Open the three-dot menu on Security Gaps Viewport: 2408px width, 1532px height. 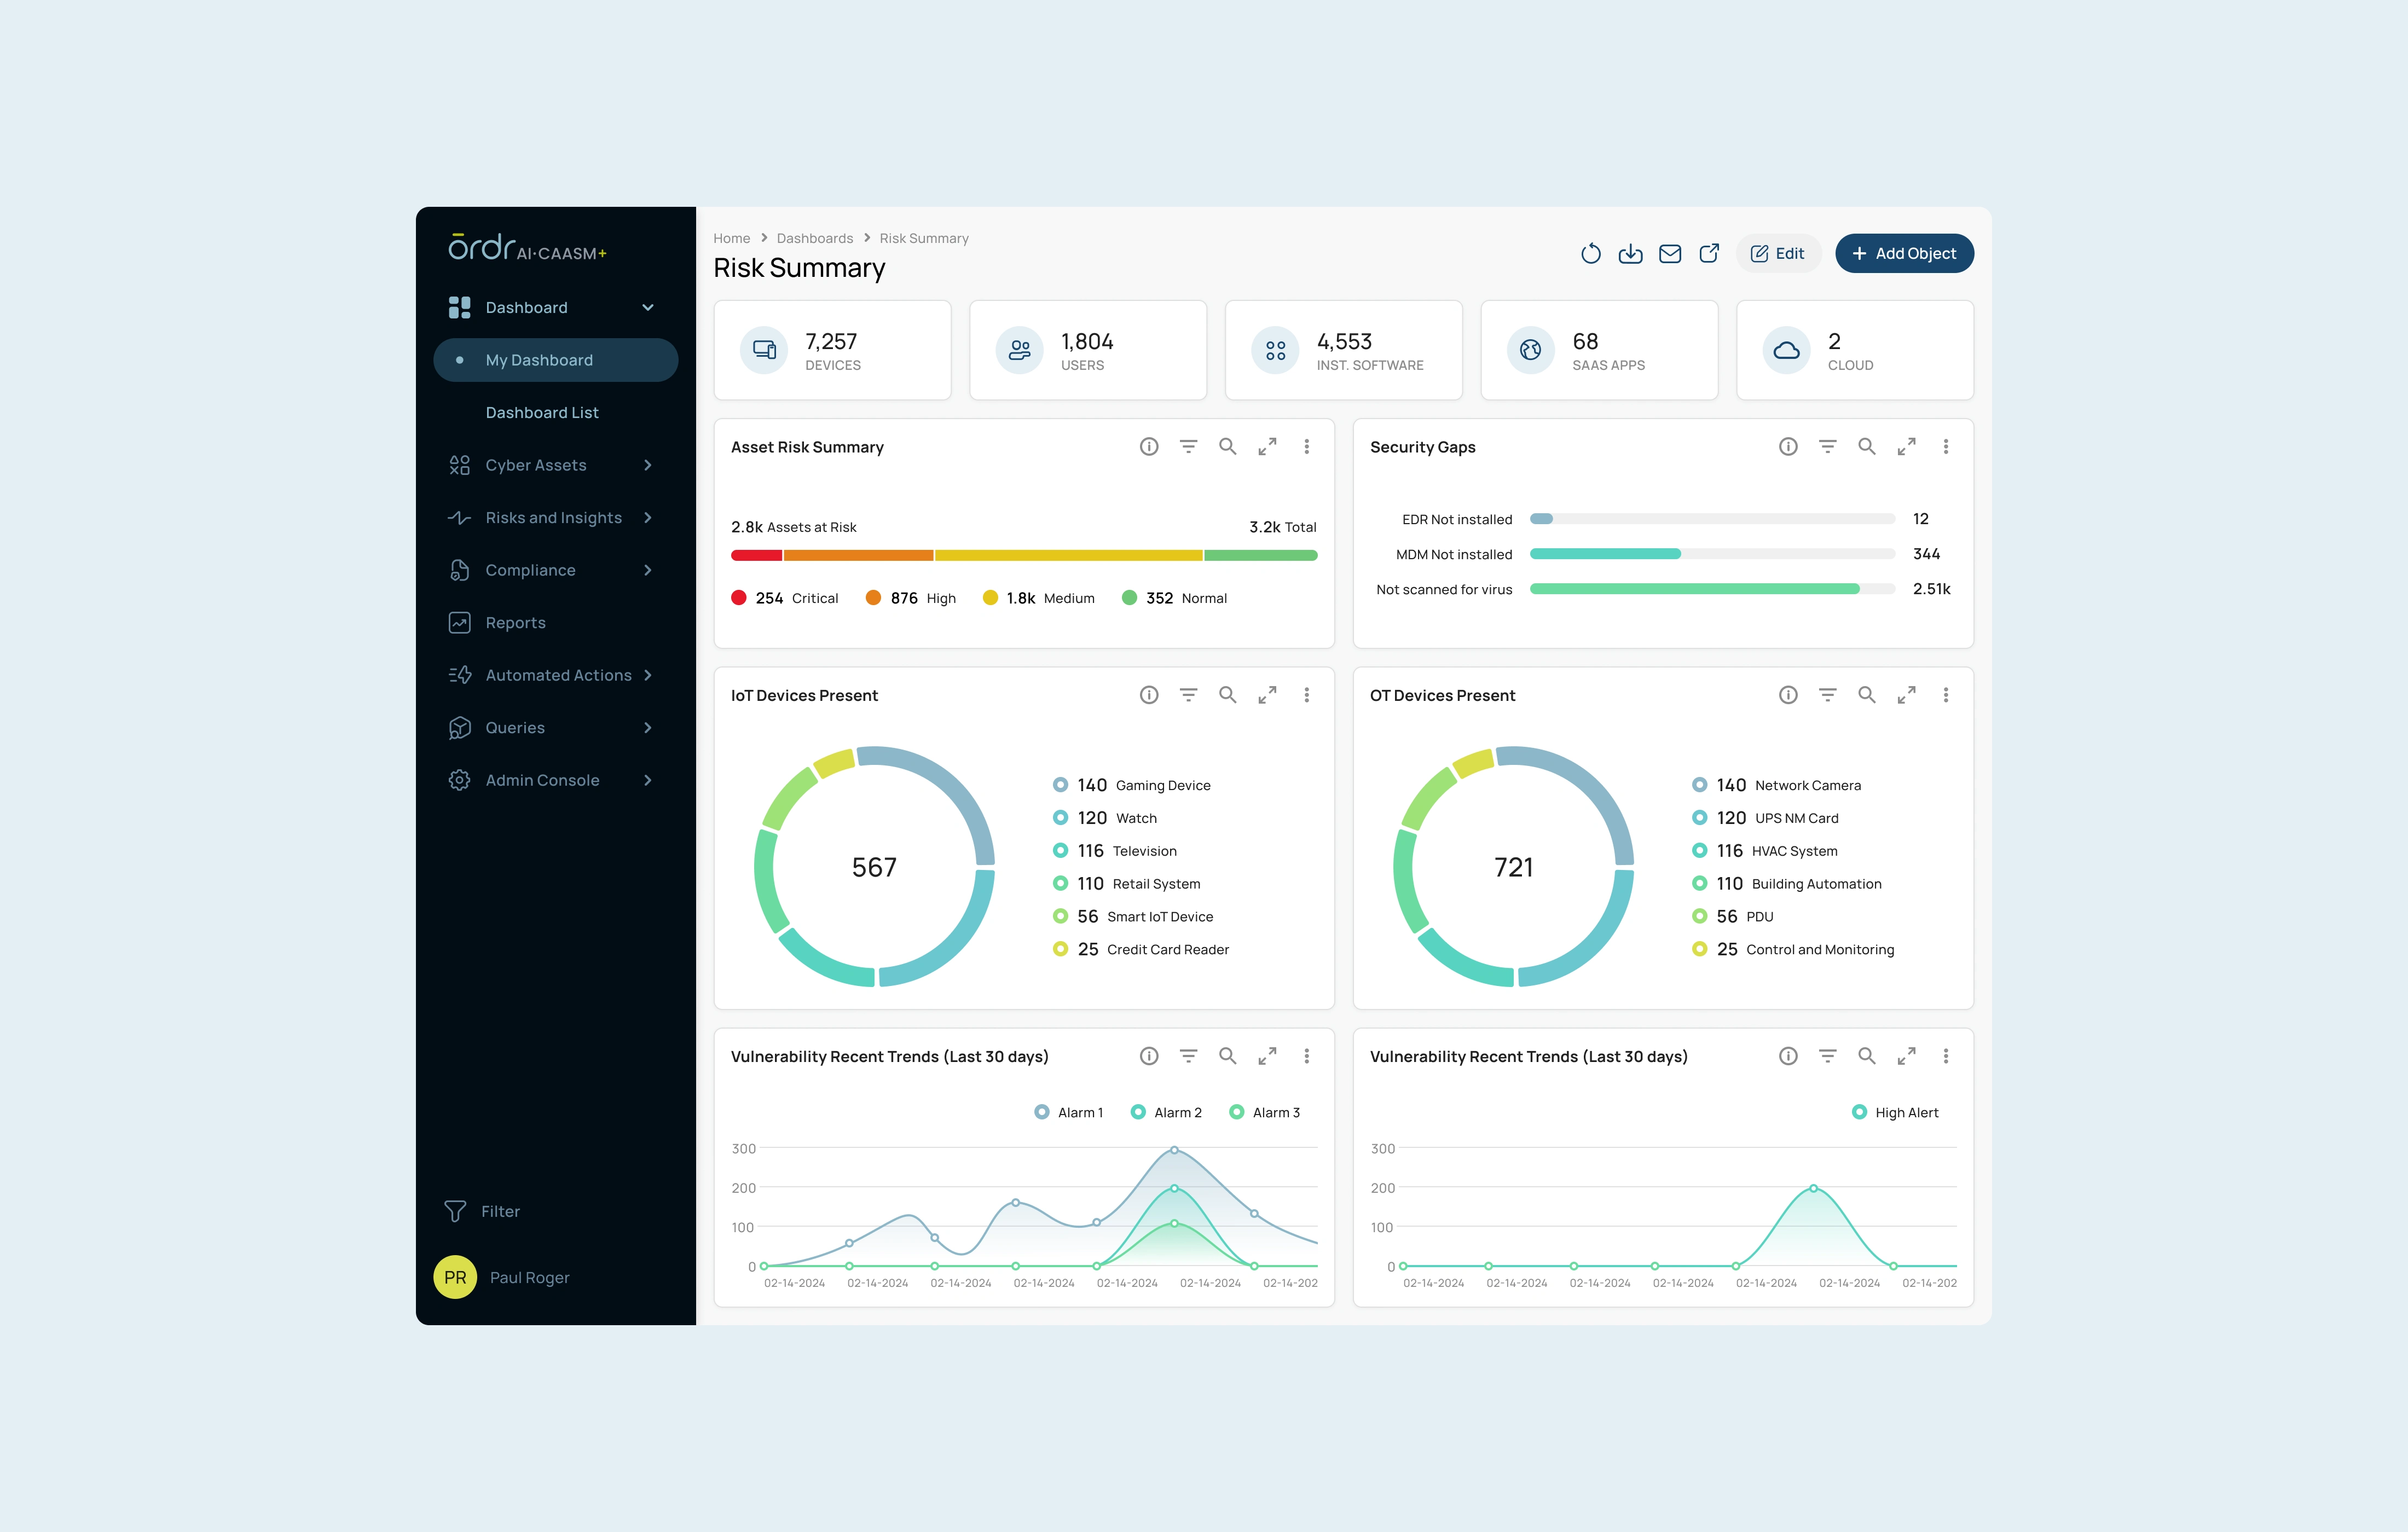[1945, 447]
